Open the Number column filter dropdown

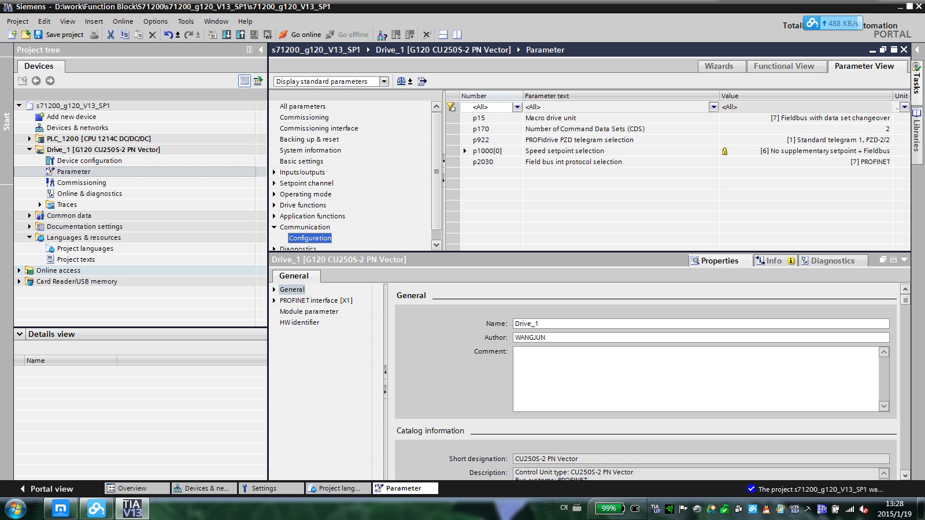[517, 107]
